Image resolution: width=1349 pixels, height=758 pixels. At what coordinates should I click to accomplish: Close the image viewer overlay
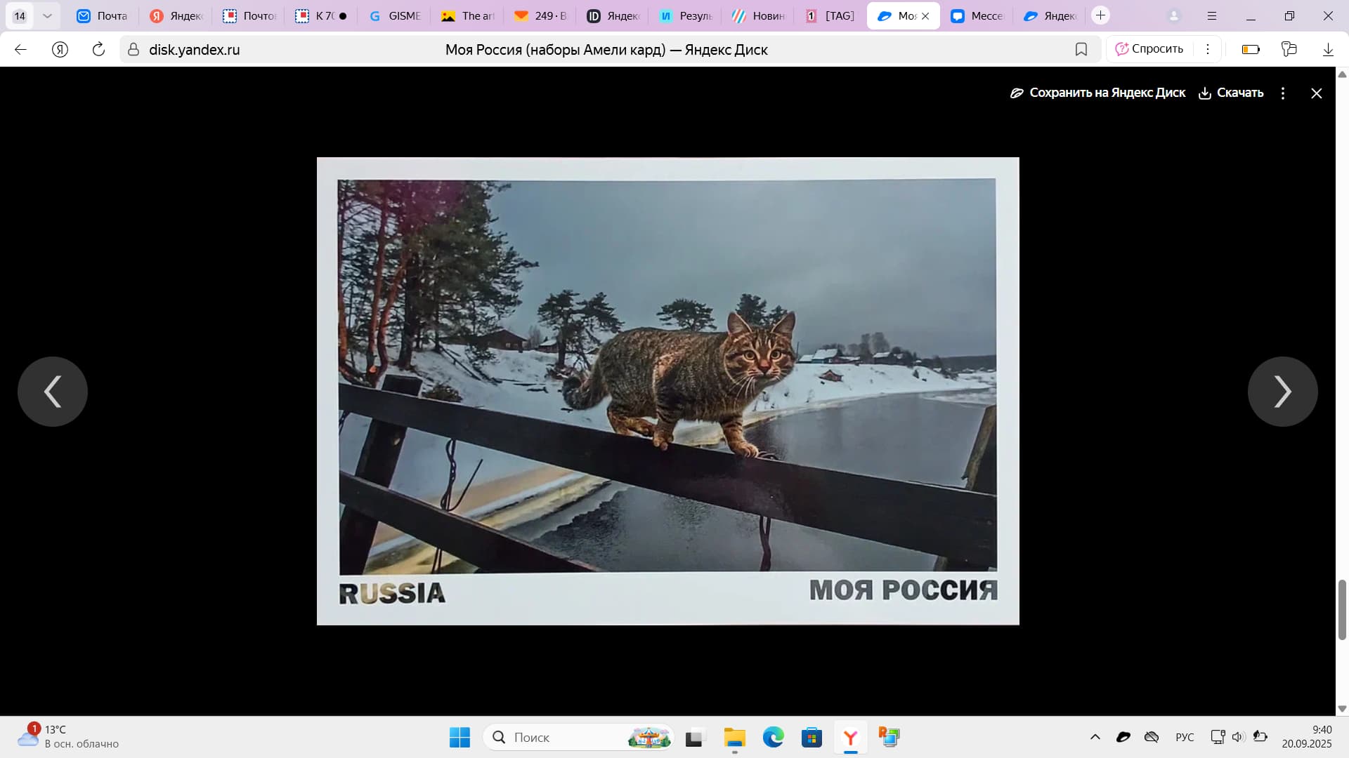1316,93
